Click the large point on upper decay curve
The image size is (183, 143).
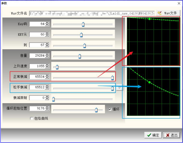149,19
